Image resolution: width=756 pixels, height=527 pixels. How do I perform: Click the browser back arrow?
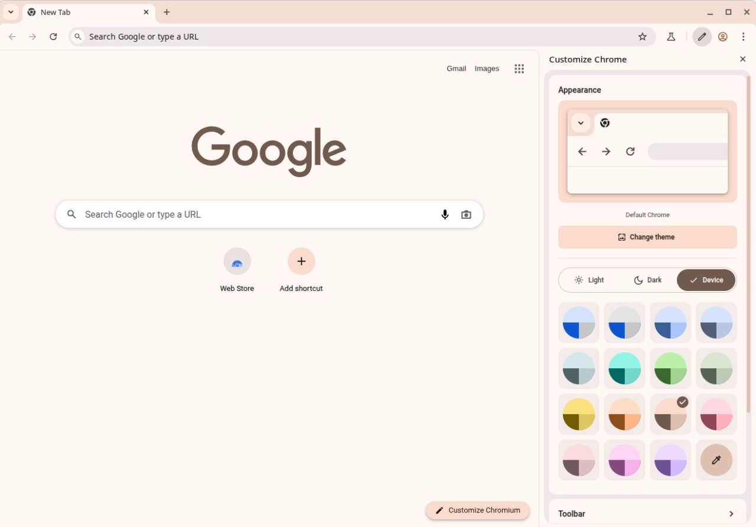(12, 37)
